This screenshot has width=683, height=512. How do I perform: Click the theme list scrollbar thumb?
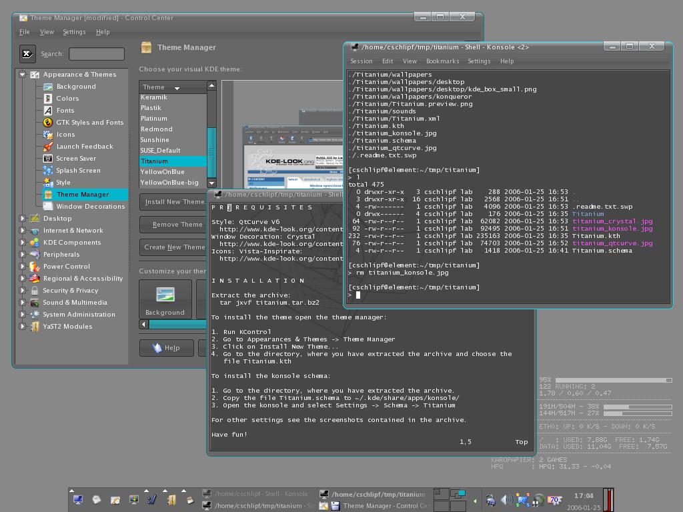[211, 151]
